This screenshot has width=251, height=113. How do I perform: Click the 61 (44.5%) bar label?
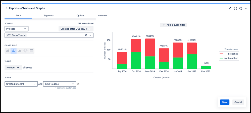192,40
